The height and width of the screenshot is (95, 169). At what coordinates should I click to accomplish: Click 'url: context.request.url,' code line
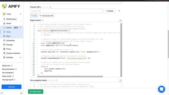55,69
